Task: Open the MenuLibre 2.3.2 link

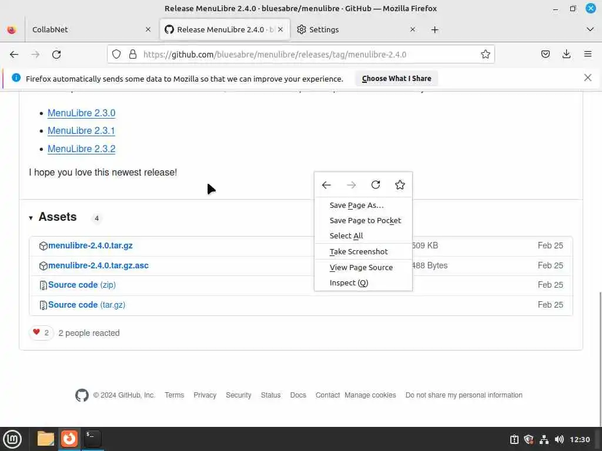Action: click(x=81, y=149)
